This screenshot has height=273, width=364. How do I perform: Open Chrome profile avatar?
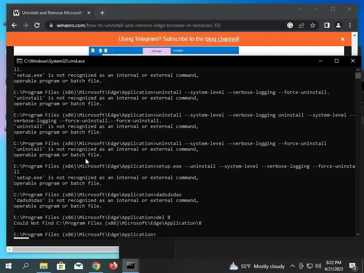point(338,25)
